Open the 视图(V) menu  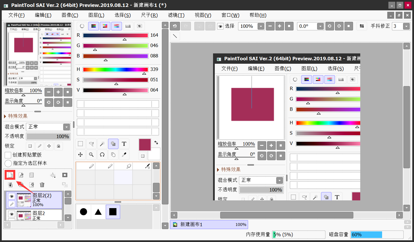[x=203, y=15]
